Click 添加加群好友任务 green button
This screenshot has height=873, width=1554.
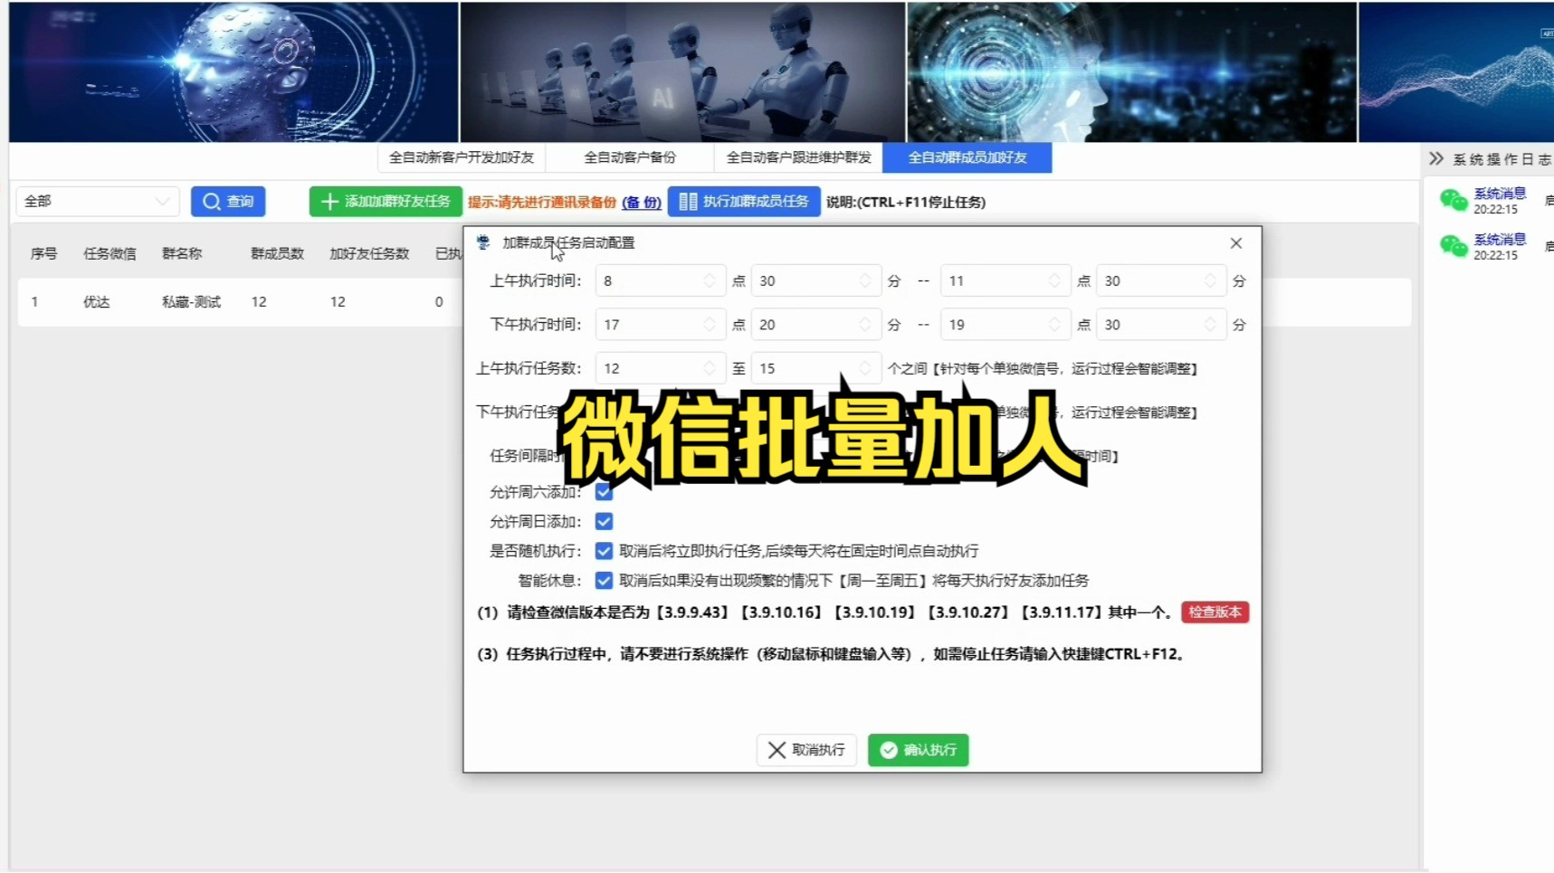[386, 201]
